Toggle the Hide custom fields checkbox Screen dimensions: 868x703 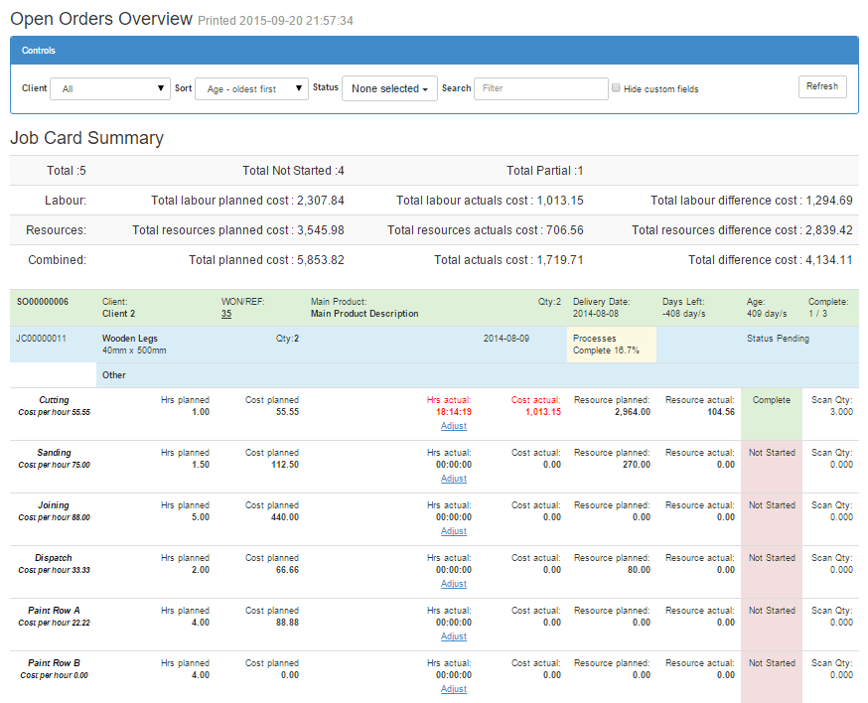tap(617, 88)
